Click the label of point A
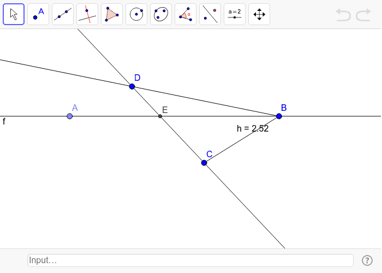This screenshot has width=382, height=273. click(x=75, y=108)
